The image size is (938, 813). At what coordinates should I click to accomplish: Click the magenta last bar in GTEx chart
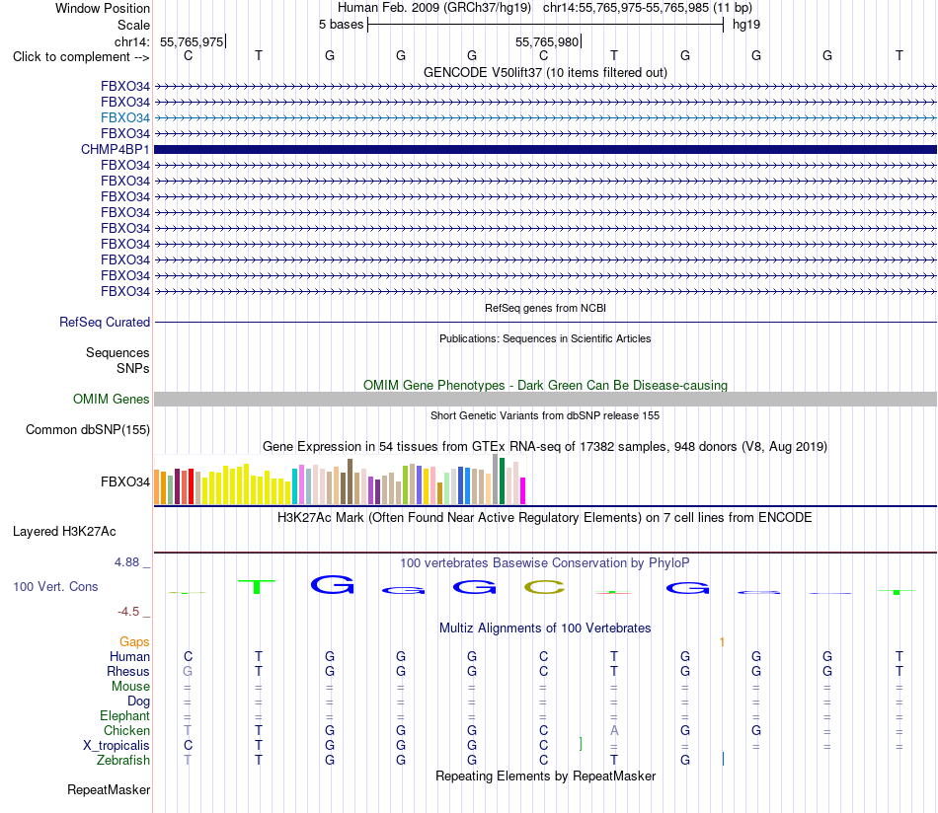(523, 490)
